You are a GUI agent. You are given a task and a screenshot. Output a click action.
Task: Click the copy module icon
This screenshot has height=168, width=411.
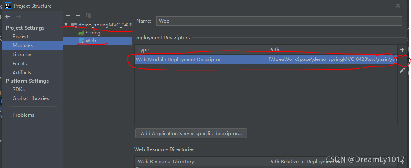tap(89, 16)
